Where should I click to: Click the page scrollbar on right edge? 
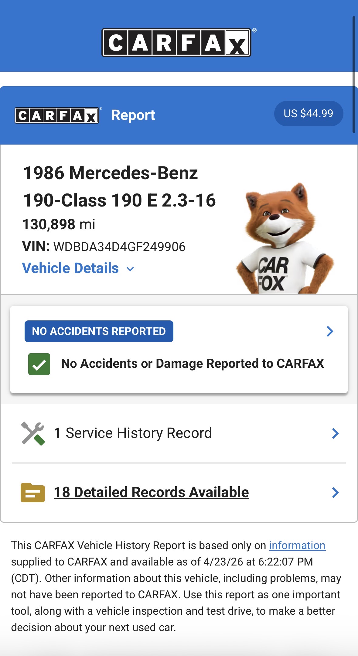click(354, 74)
